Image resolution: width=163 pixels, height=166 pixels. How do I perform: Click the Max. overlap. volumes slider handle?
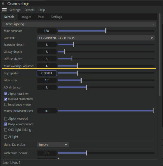pos(77,66)
